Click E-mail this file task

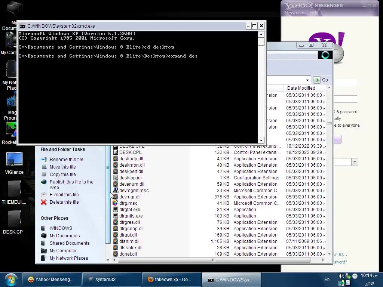(x=64, y=194)
